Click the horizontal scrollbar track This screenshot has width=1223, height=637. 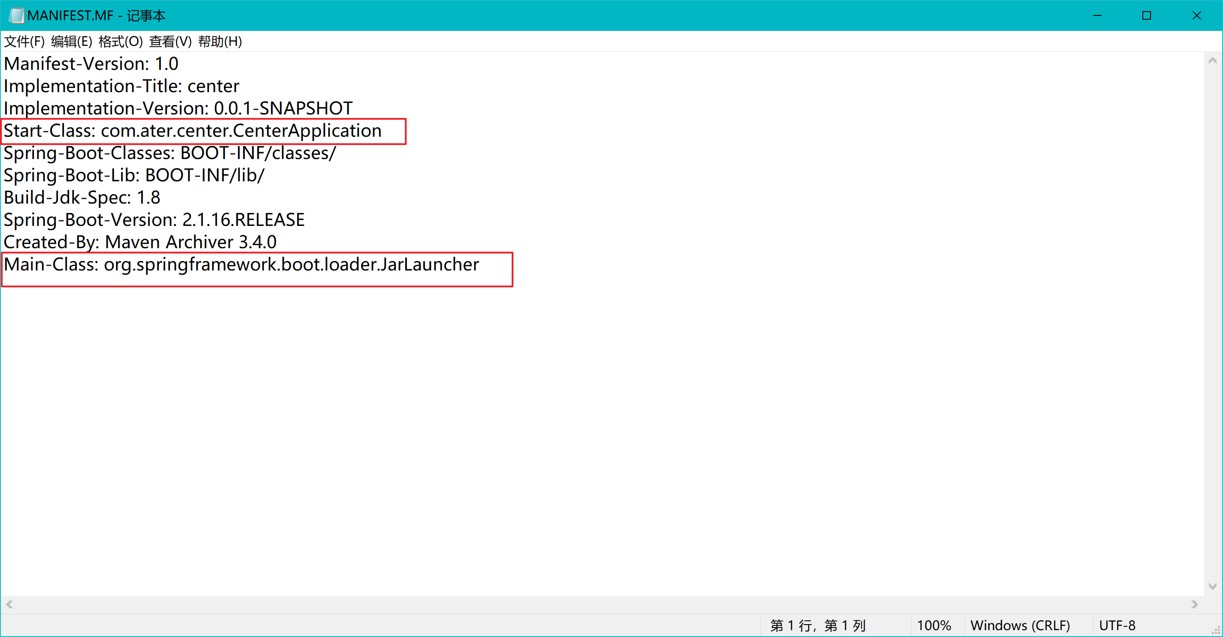(602, 604)
